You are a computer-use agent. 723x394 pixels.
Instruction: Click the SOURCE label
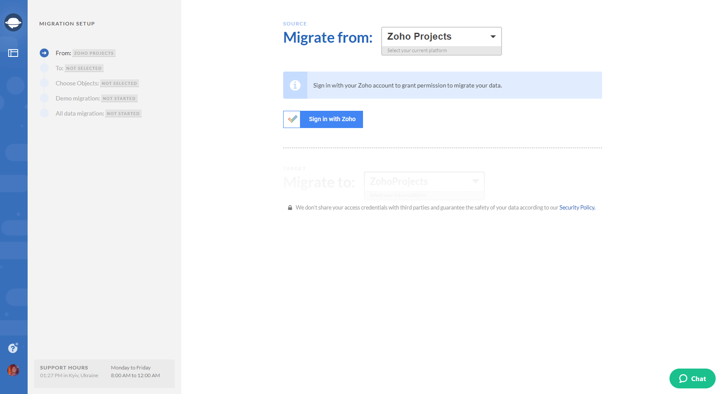(295, 24)
